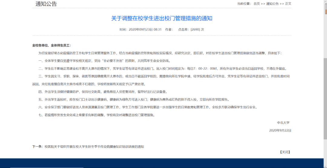Click the signature 中北大学

point(283,123)
